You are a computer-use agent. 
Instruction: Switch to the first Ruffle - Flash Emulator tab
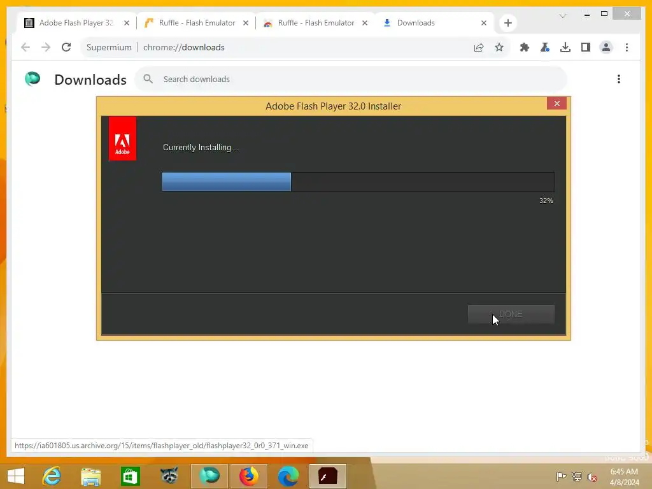coord(197,23)
